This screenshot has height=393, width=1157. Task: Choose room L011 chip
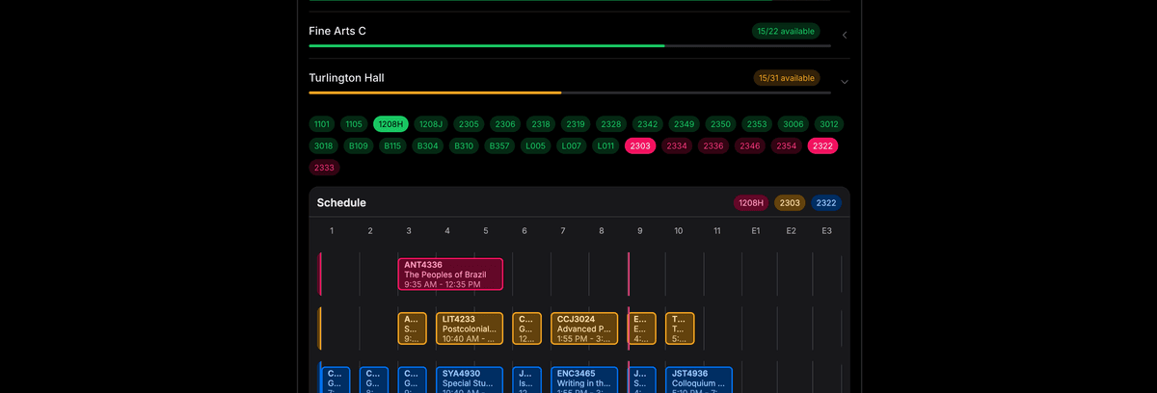pos(605,145)
